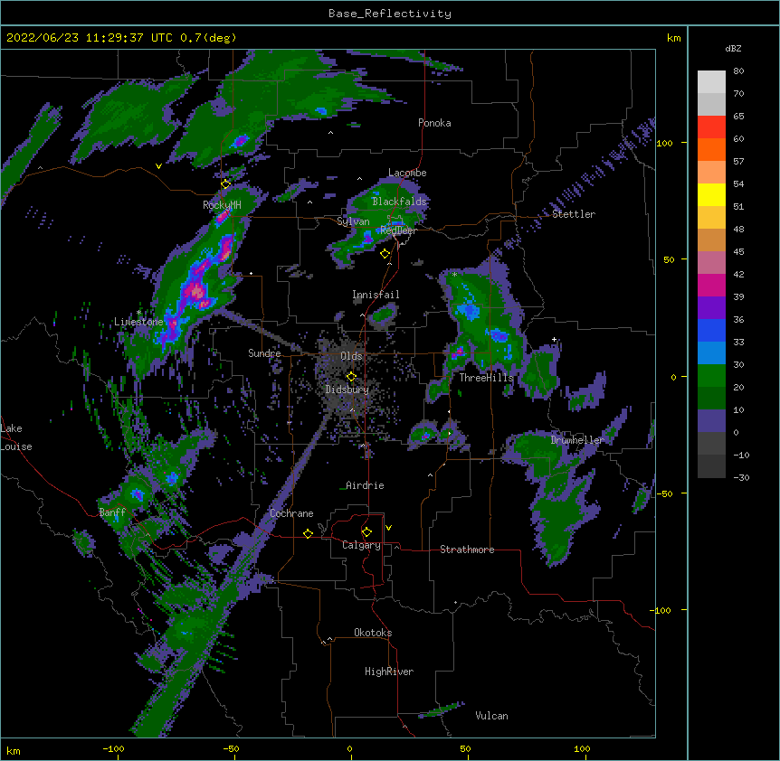Click the Didsbury label

click(x=347, y=390)
